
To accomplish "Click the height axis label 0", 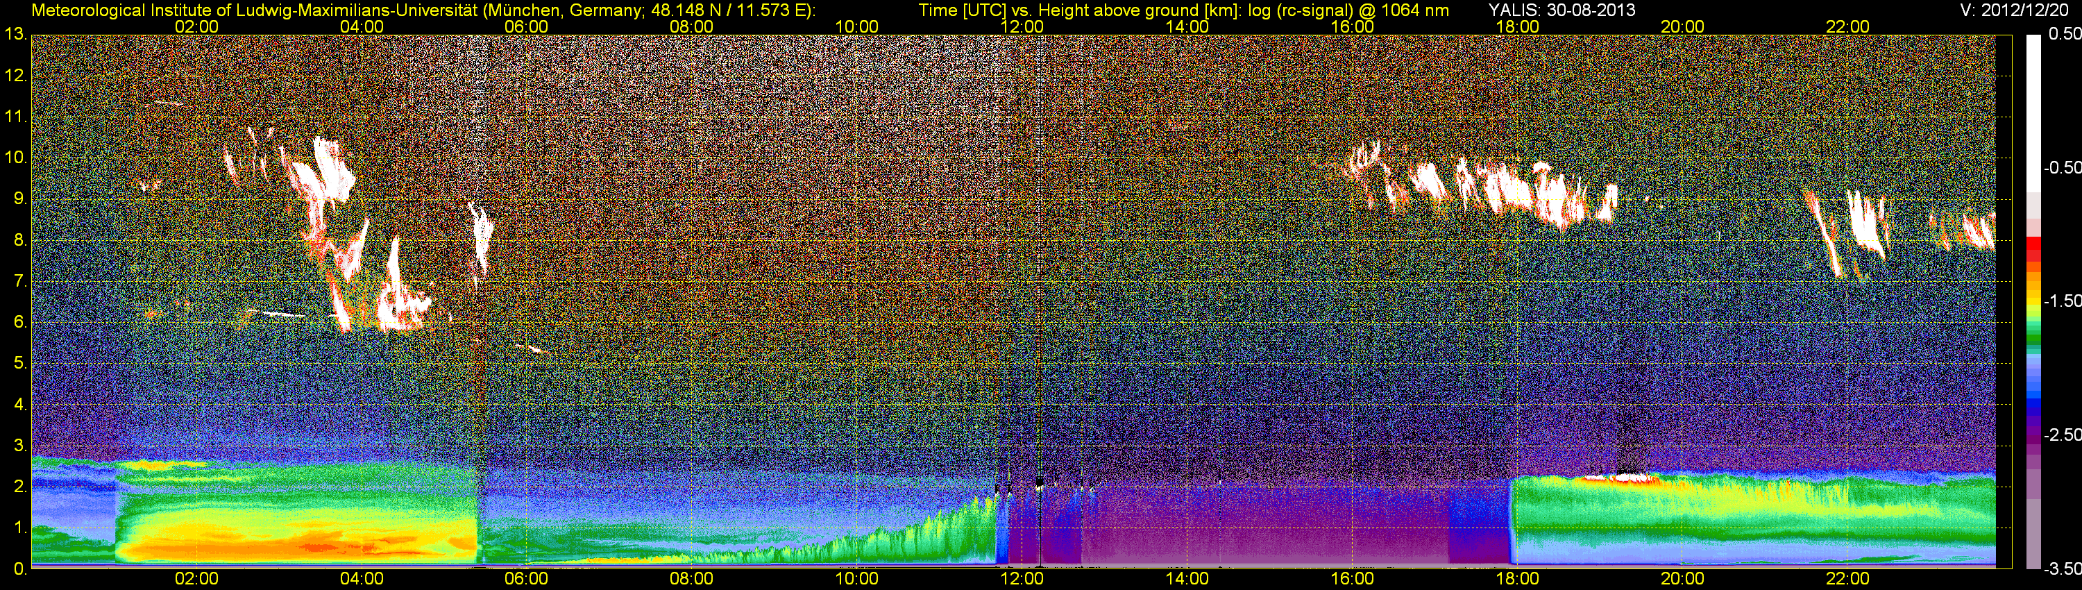I will click(19, 570).
